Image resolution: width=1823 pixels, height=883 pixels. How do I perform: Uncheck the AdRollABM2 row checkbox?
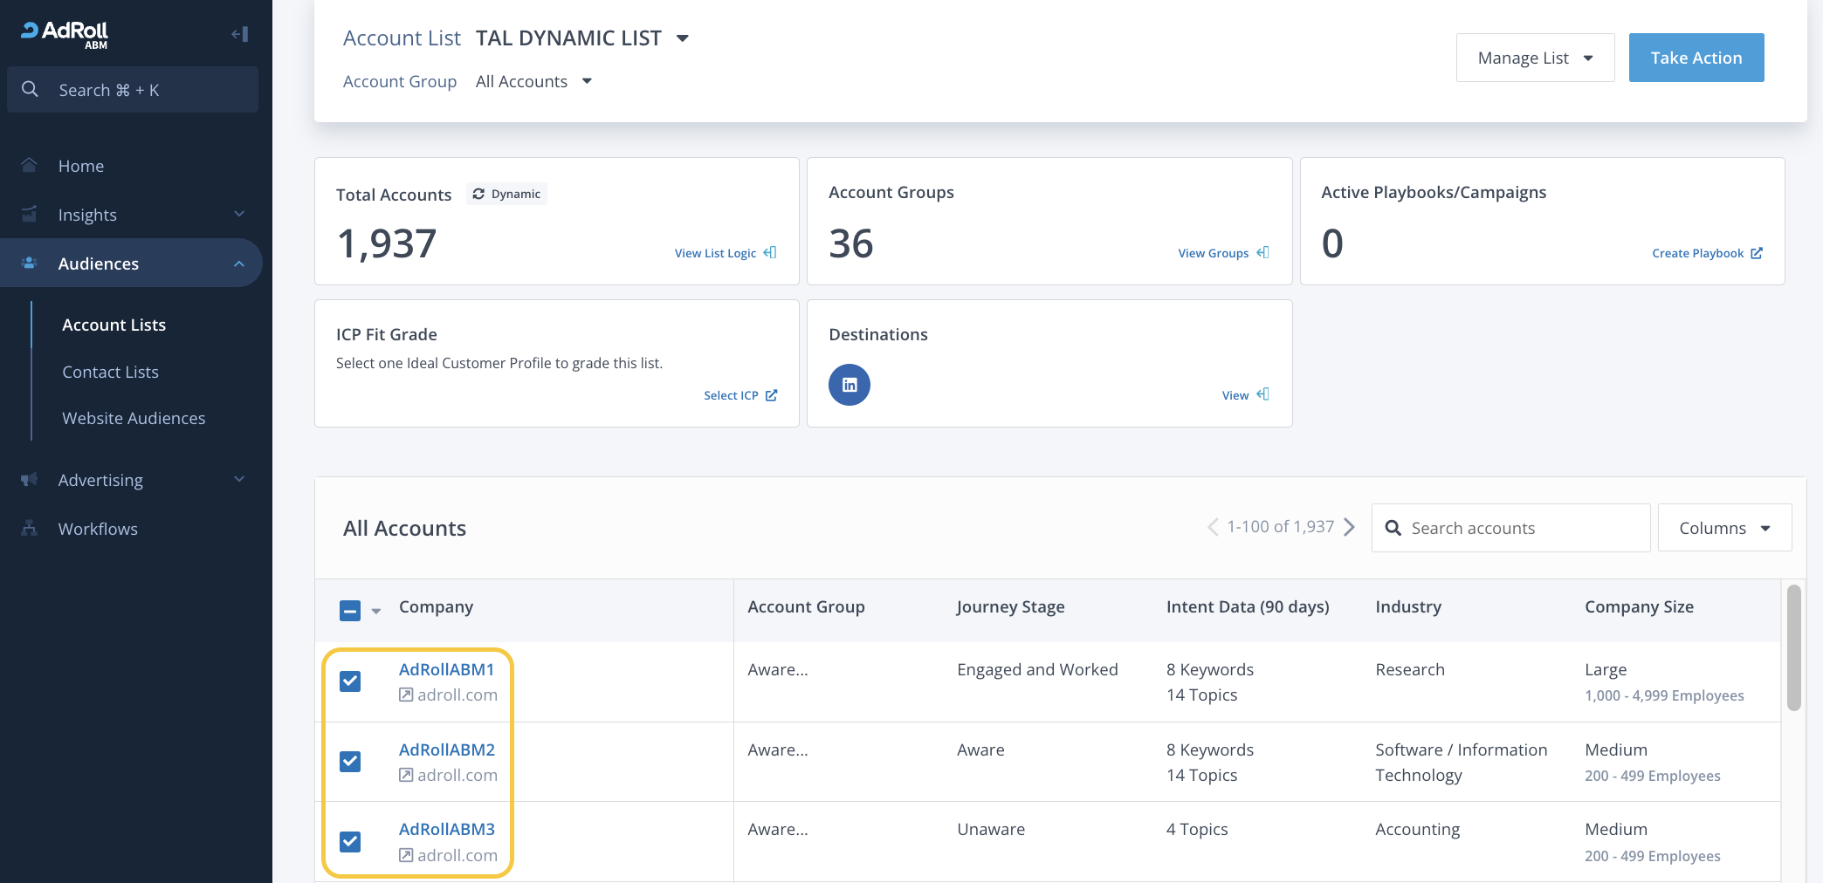tap(350, 762)
